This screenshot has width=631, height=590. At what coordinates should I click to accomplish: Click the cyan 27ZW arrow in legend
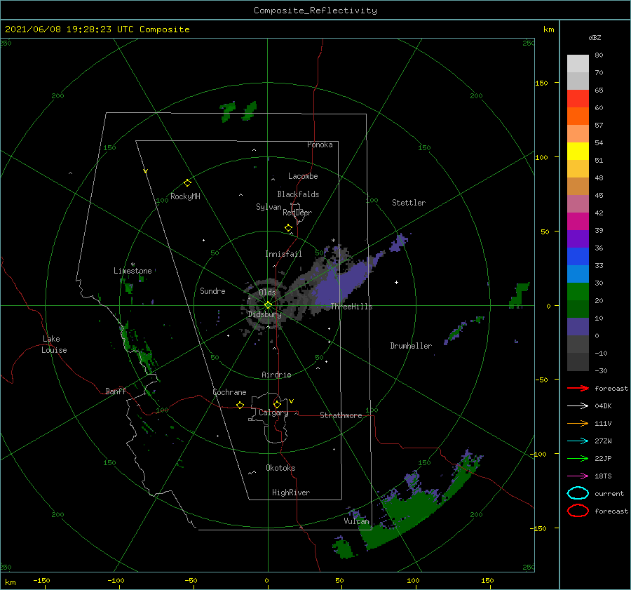coord(578,441)
